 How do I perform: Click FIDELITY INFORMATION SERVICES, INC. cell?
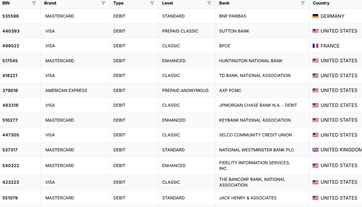click(255, 165)
